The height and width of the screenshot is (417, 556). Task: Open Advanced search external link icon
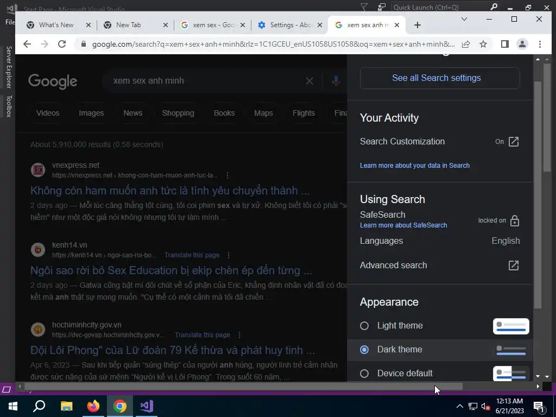[x=514, y=265]
